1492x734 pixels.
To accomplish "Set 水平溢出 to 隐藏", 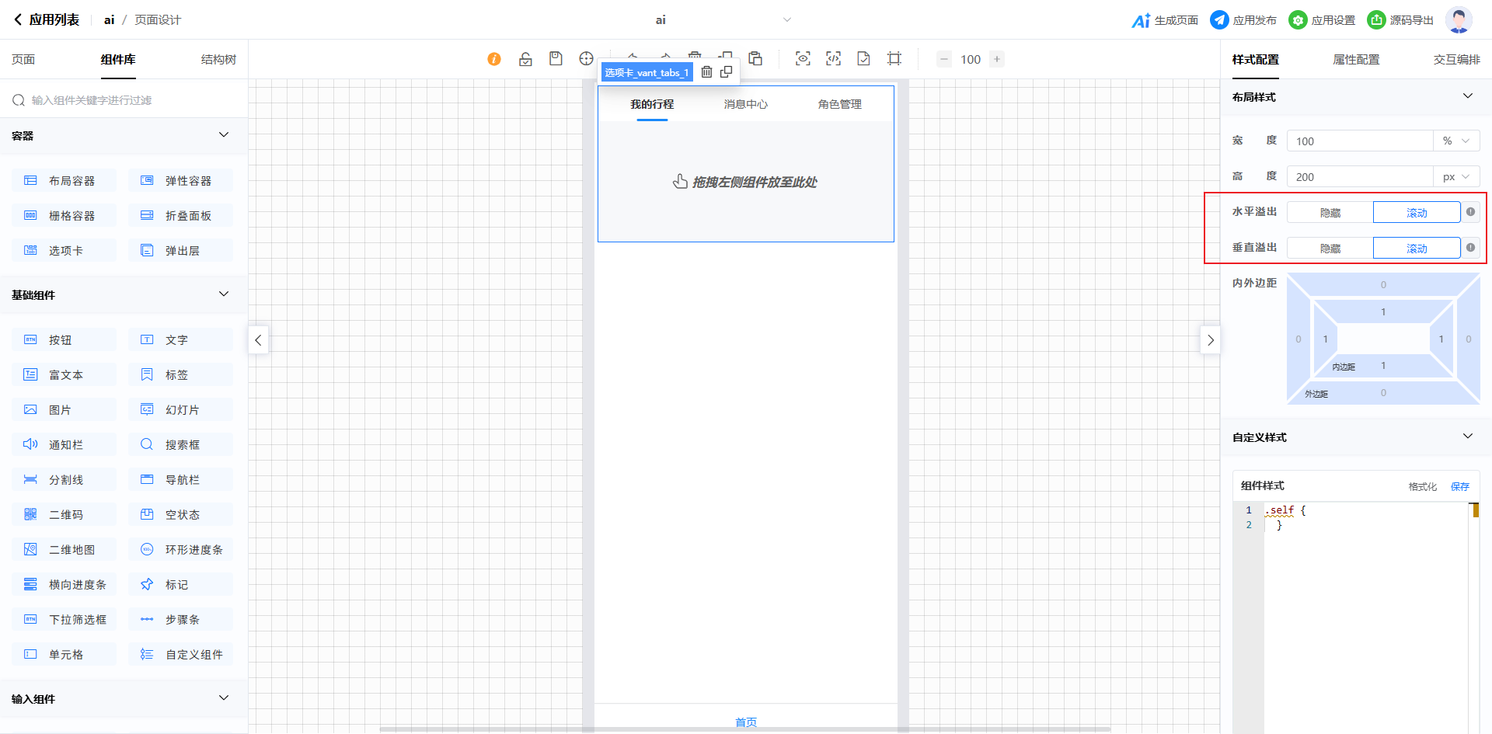I will pyautogui.click(x=1330, y=213).
